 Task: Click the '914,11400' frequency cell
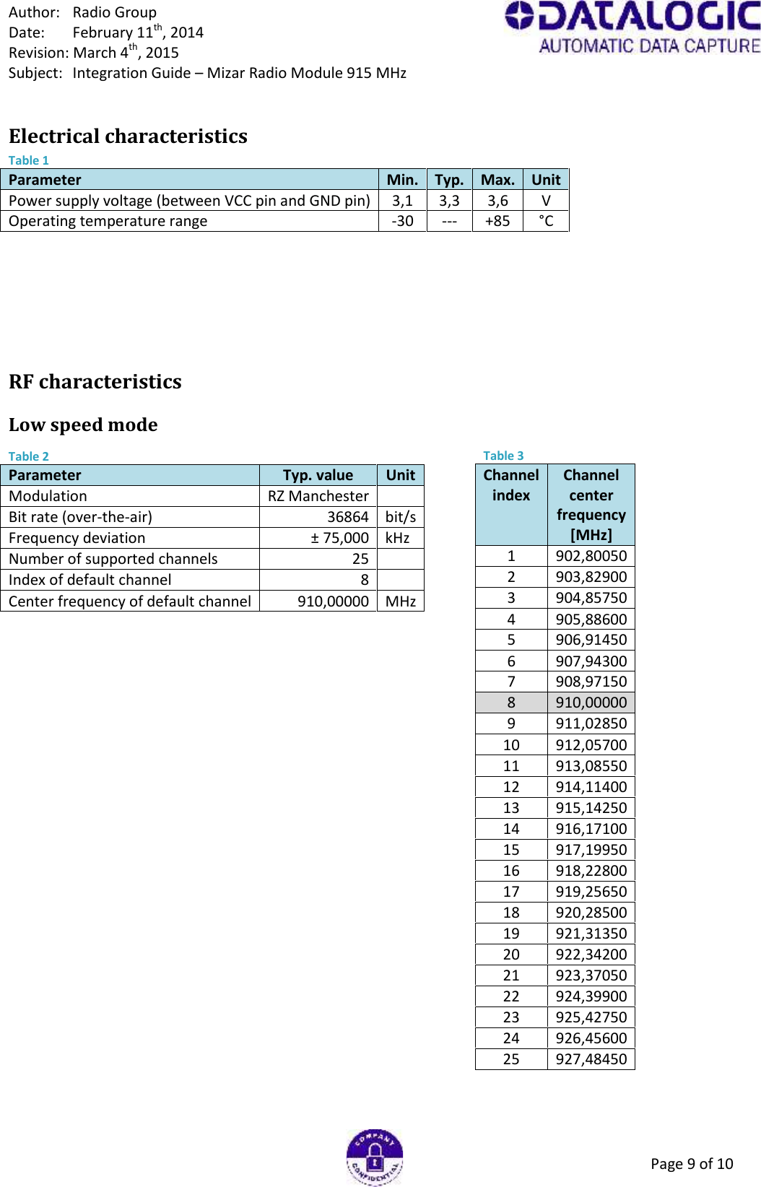point(591,786)
